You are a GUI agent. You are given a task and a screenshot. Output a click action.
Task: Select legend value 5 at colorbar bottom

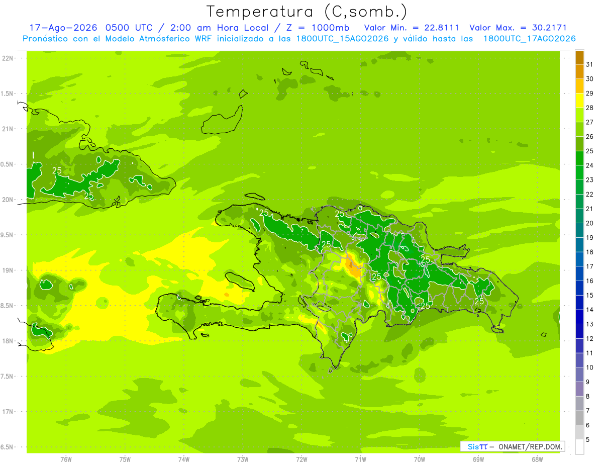click(588, 440)
